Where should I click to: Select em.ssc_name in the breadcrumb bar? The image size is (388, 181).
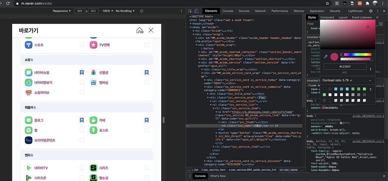[x=288, y=170]
